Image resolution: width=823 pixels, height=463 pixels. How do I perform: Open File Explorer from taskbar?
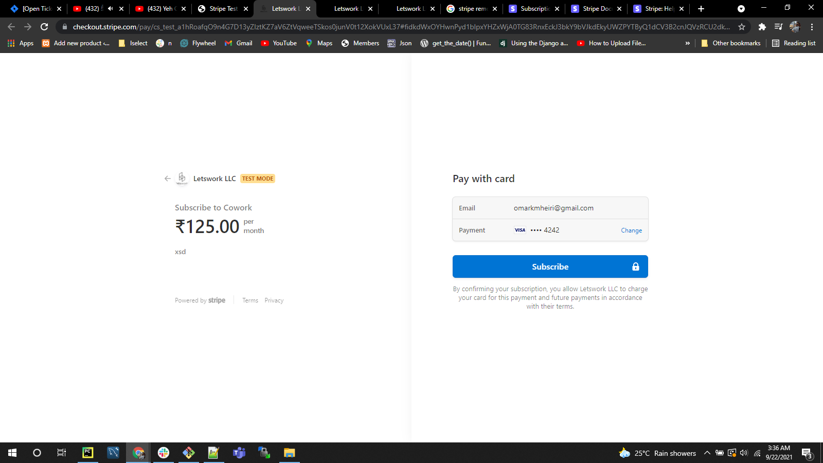click(x=290, y=453)
